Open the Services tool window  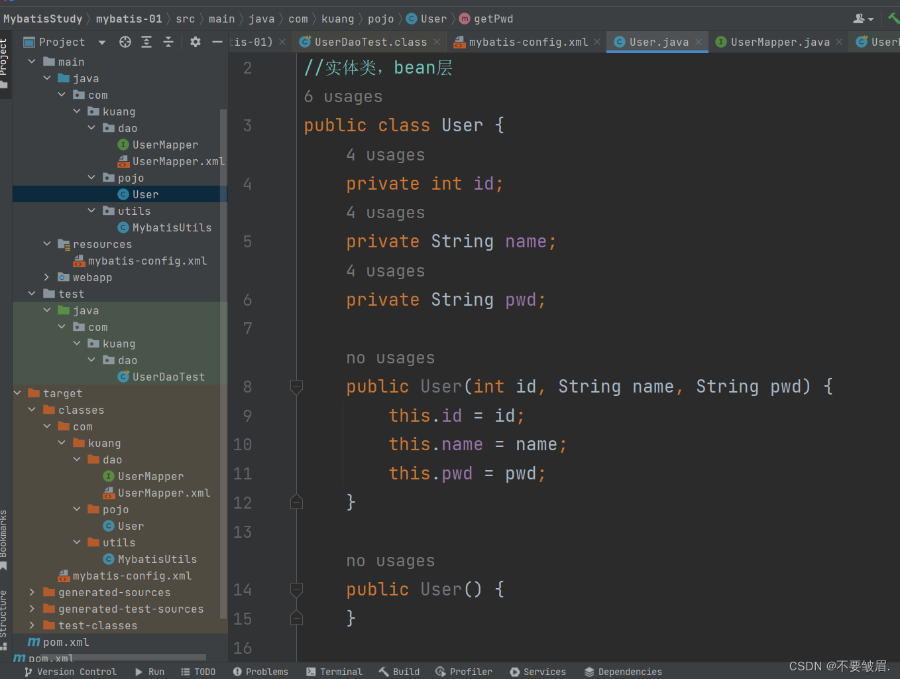point(537,672)
